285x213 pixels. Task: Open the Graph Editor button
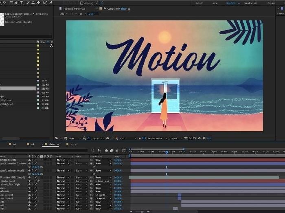(124, 150)
